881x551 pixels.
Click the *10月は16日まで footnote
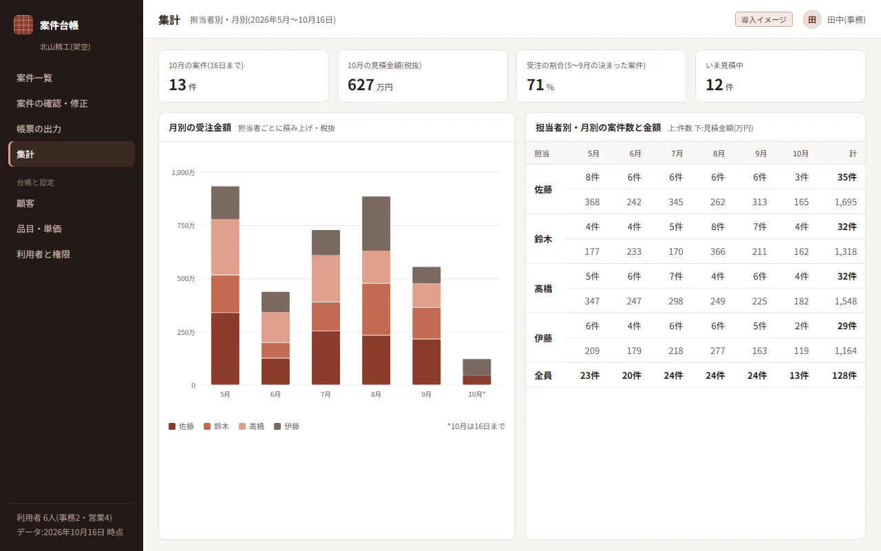(x=476, y=426)
